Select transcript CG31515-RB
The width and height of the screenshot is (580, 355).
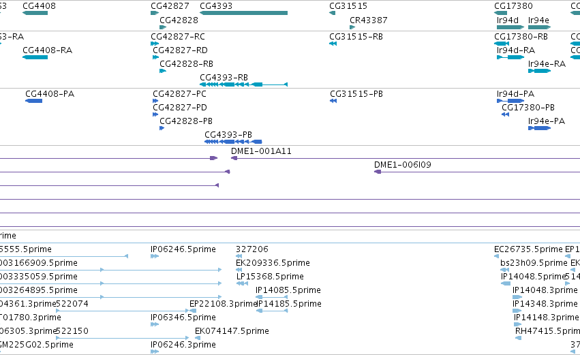[356, 37]
